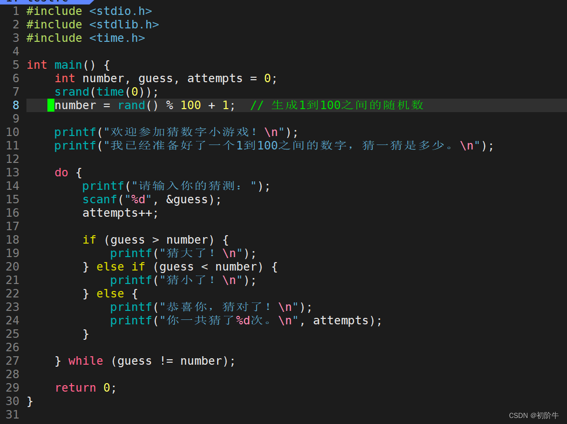Click "attempts = 0;" in the declaration line
The width and height of the screenshot is (567, 424).
point(232,78)
